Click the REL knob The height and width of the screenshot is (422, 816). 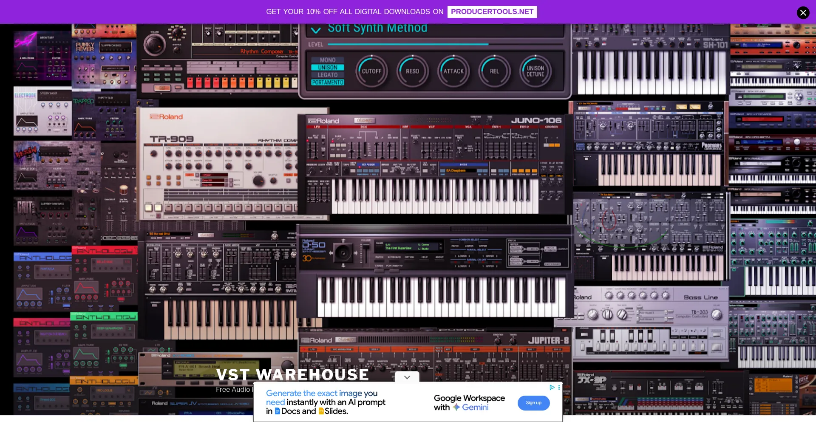click(x=494, y=71)
